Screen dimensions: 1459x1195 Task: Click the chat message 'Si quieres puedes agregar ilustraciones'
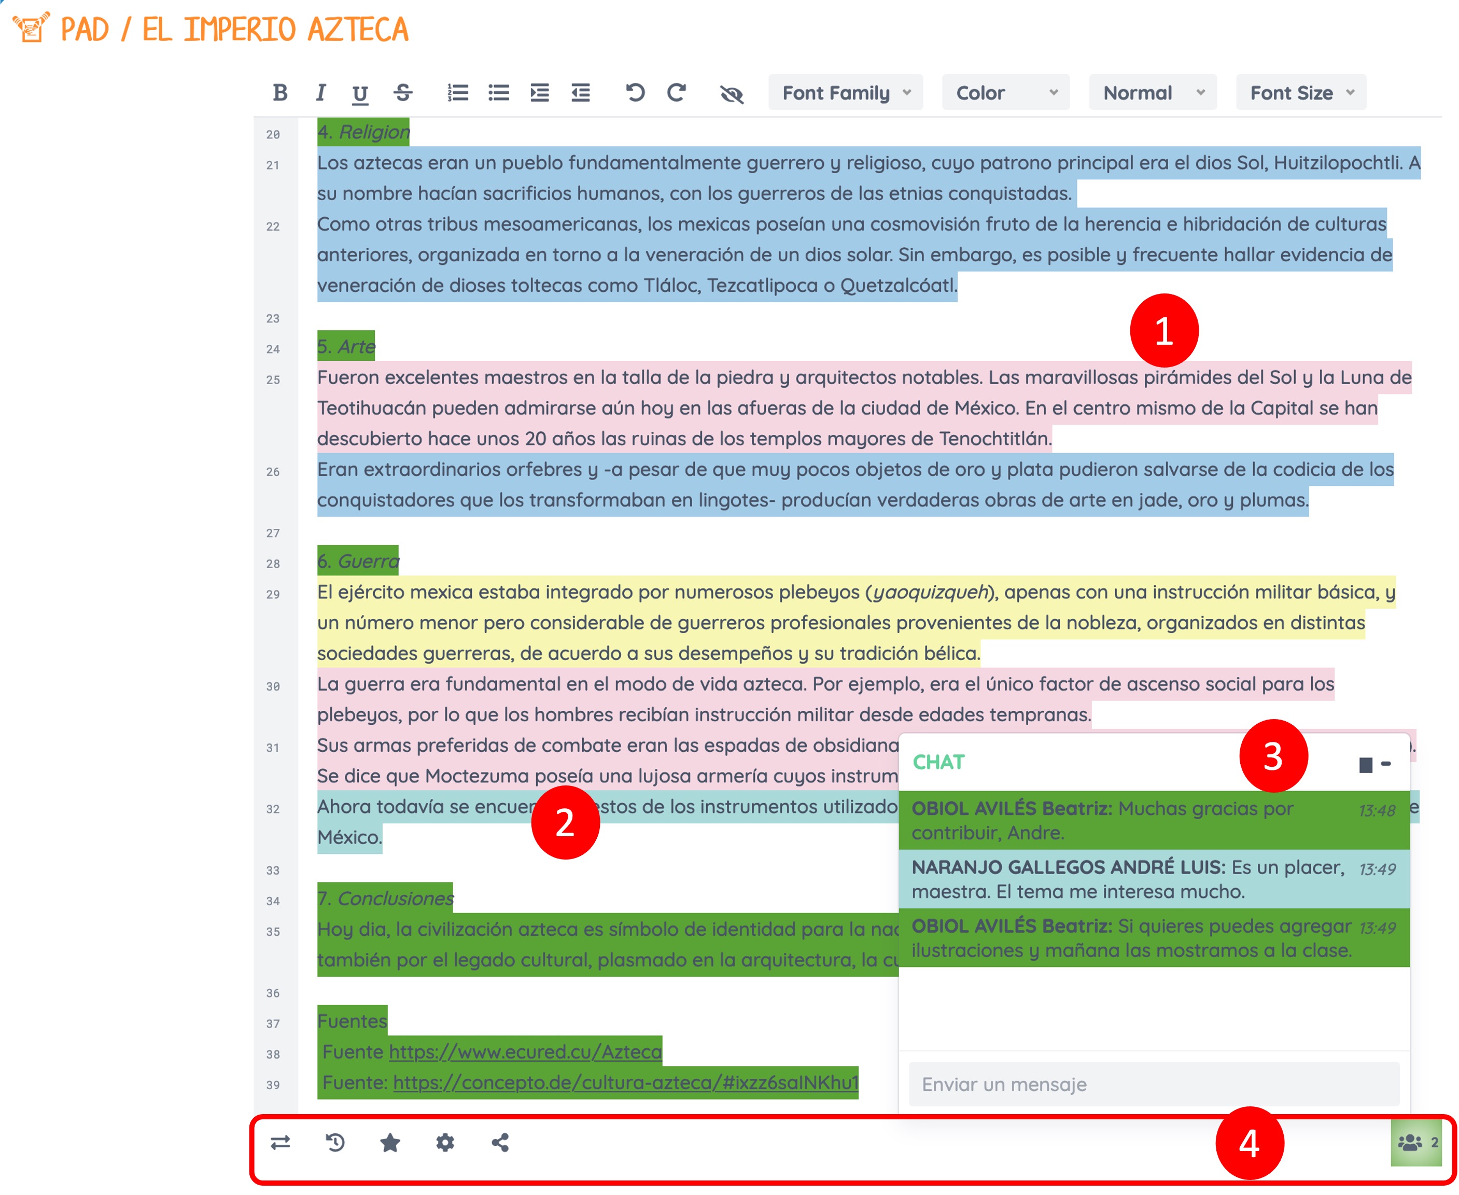tap(1154, 937)
